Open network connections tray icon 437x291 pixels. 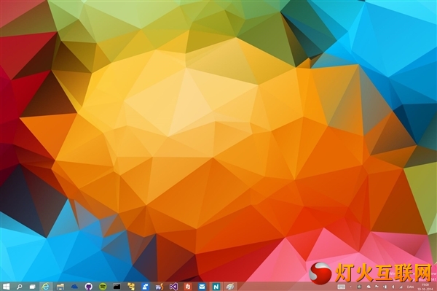pos(401,287)
